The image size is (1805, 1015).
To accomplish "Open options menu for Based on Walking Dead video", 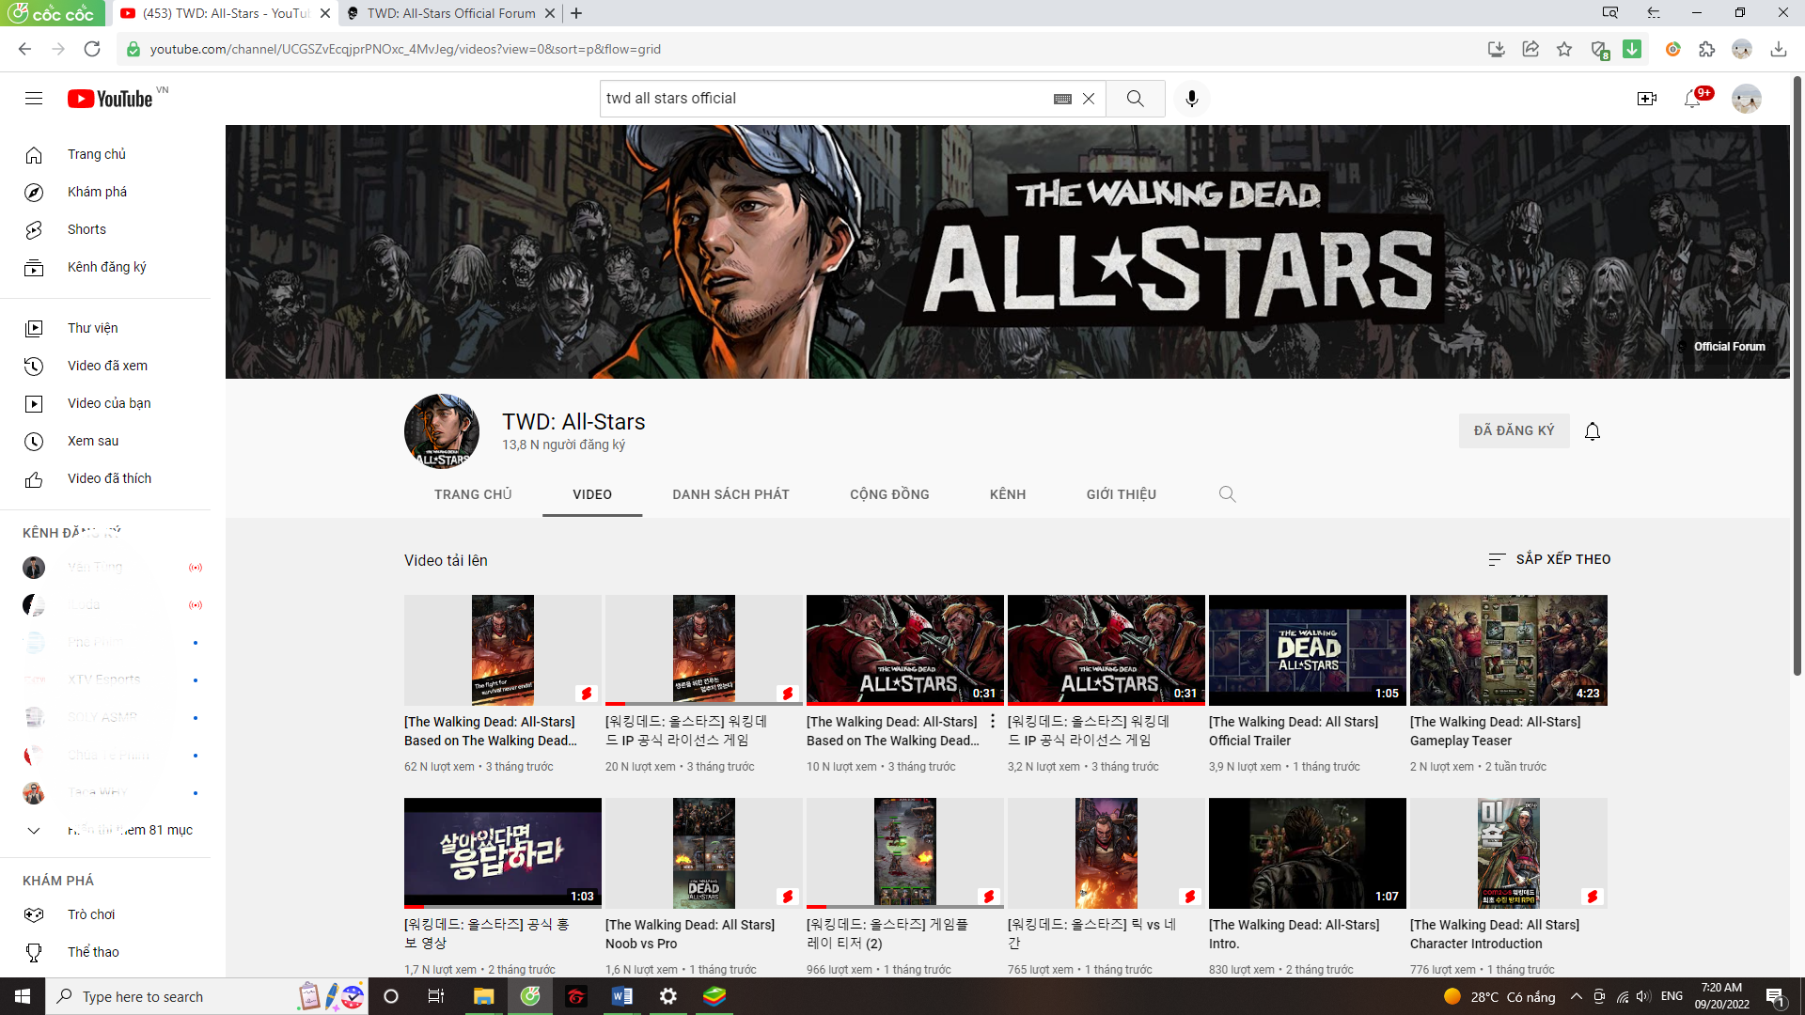I will 993,722.
